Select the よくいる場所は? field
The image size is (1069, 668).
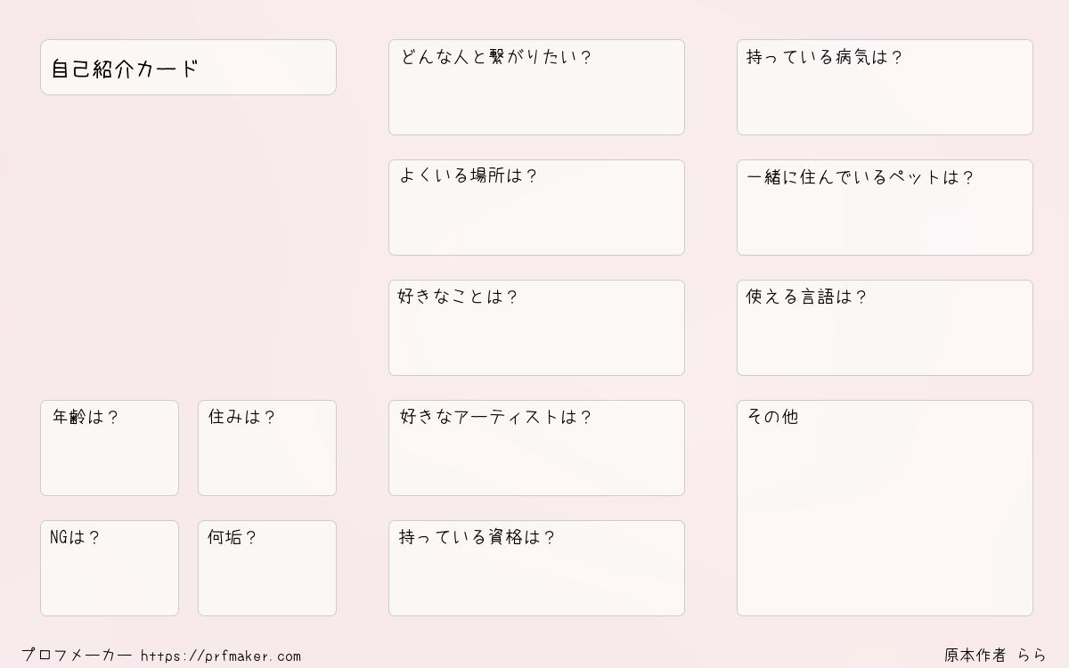pyautogui.click(x=536, y=208)
